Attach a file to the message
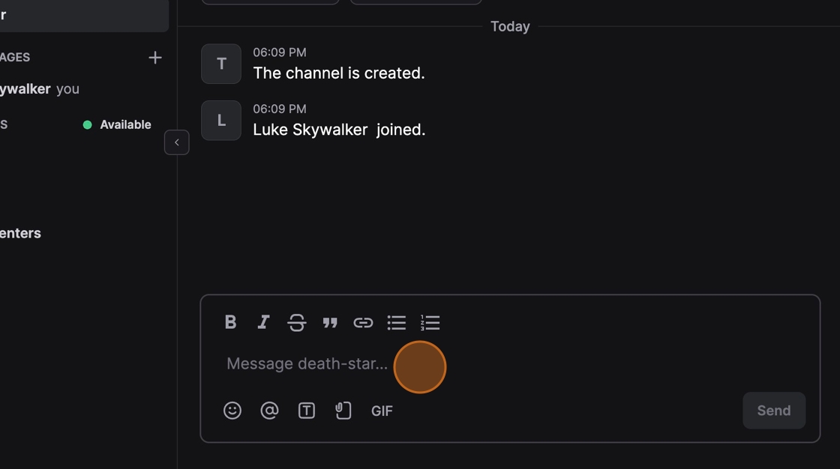840x469 pixels. (x=343, y=411)
